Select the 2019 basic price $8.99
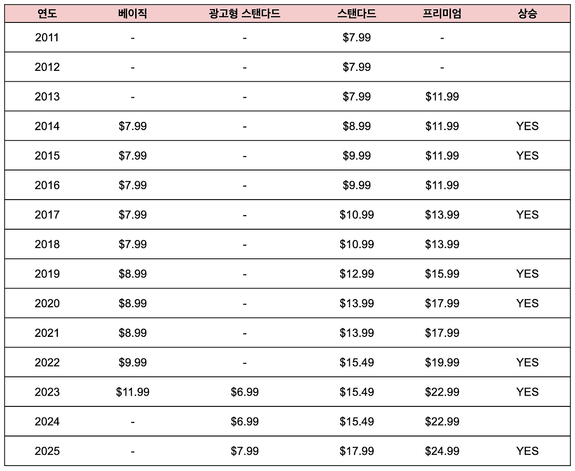 click(133, 274)
